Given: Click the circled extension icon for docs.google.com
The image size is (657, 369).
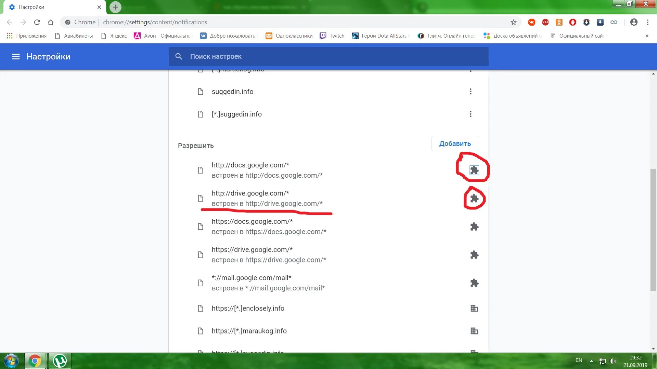Looking at the screenshot, I should 473,170.
